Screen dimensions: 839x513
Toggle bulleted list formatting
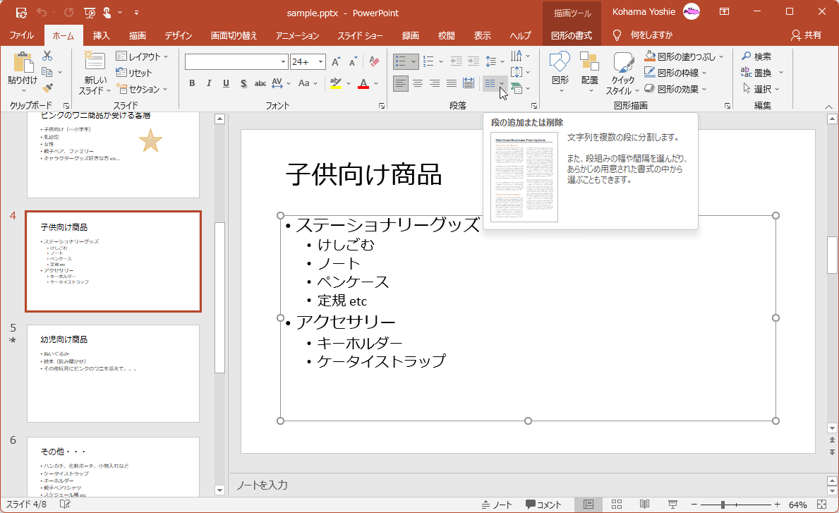tap(402, 62)
